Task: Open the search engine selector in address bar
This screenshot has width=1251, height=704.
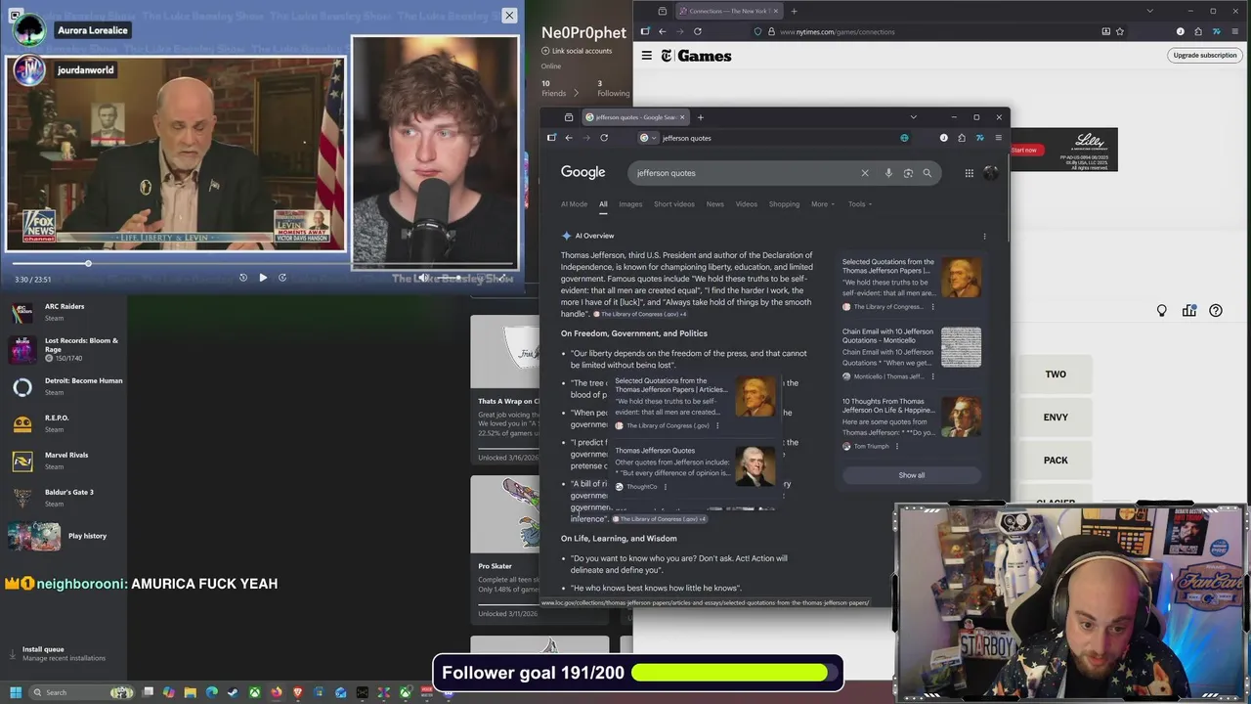Action: click(x=648, y=138)
